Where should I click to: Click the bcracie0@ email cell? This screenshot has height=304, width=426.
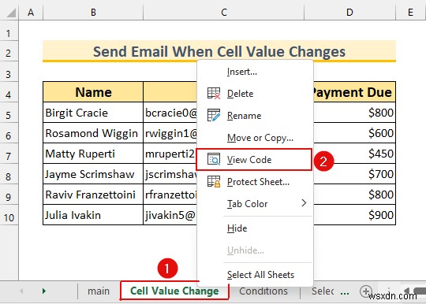point(170,113)
